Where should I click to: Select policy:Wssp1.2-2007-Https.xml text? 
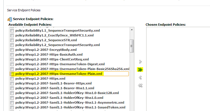point(40,79)
